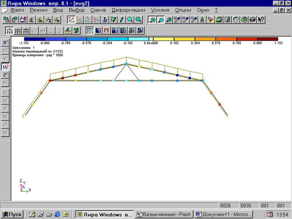The image size is (292, 219).
Task: Open the Пуск start button
Action: 12,214
